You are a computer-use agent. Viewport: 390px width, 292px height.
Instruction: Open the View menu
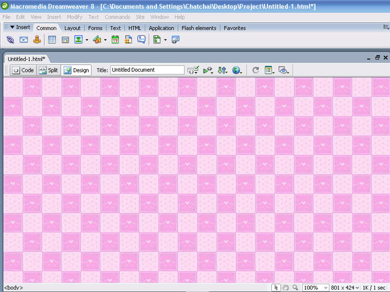coord(36,17)
